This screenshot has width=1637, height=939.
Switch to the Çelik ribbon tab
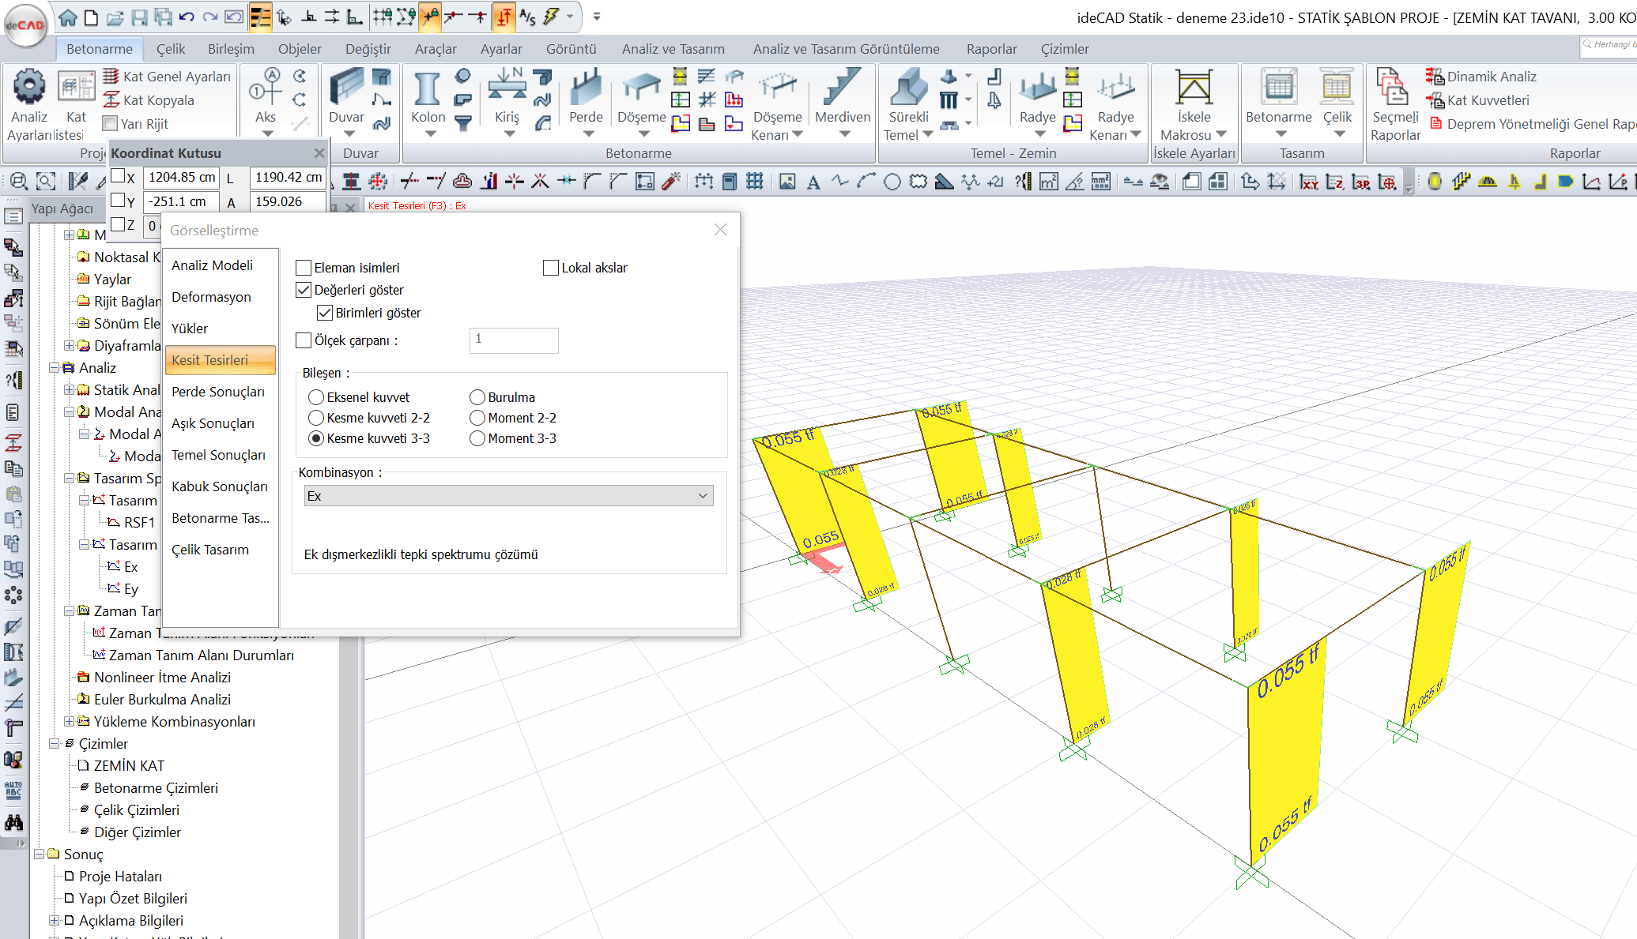[170, 49]
